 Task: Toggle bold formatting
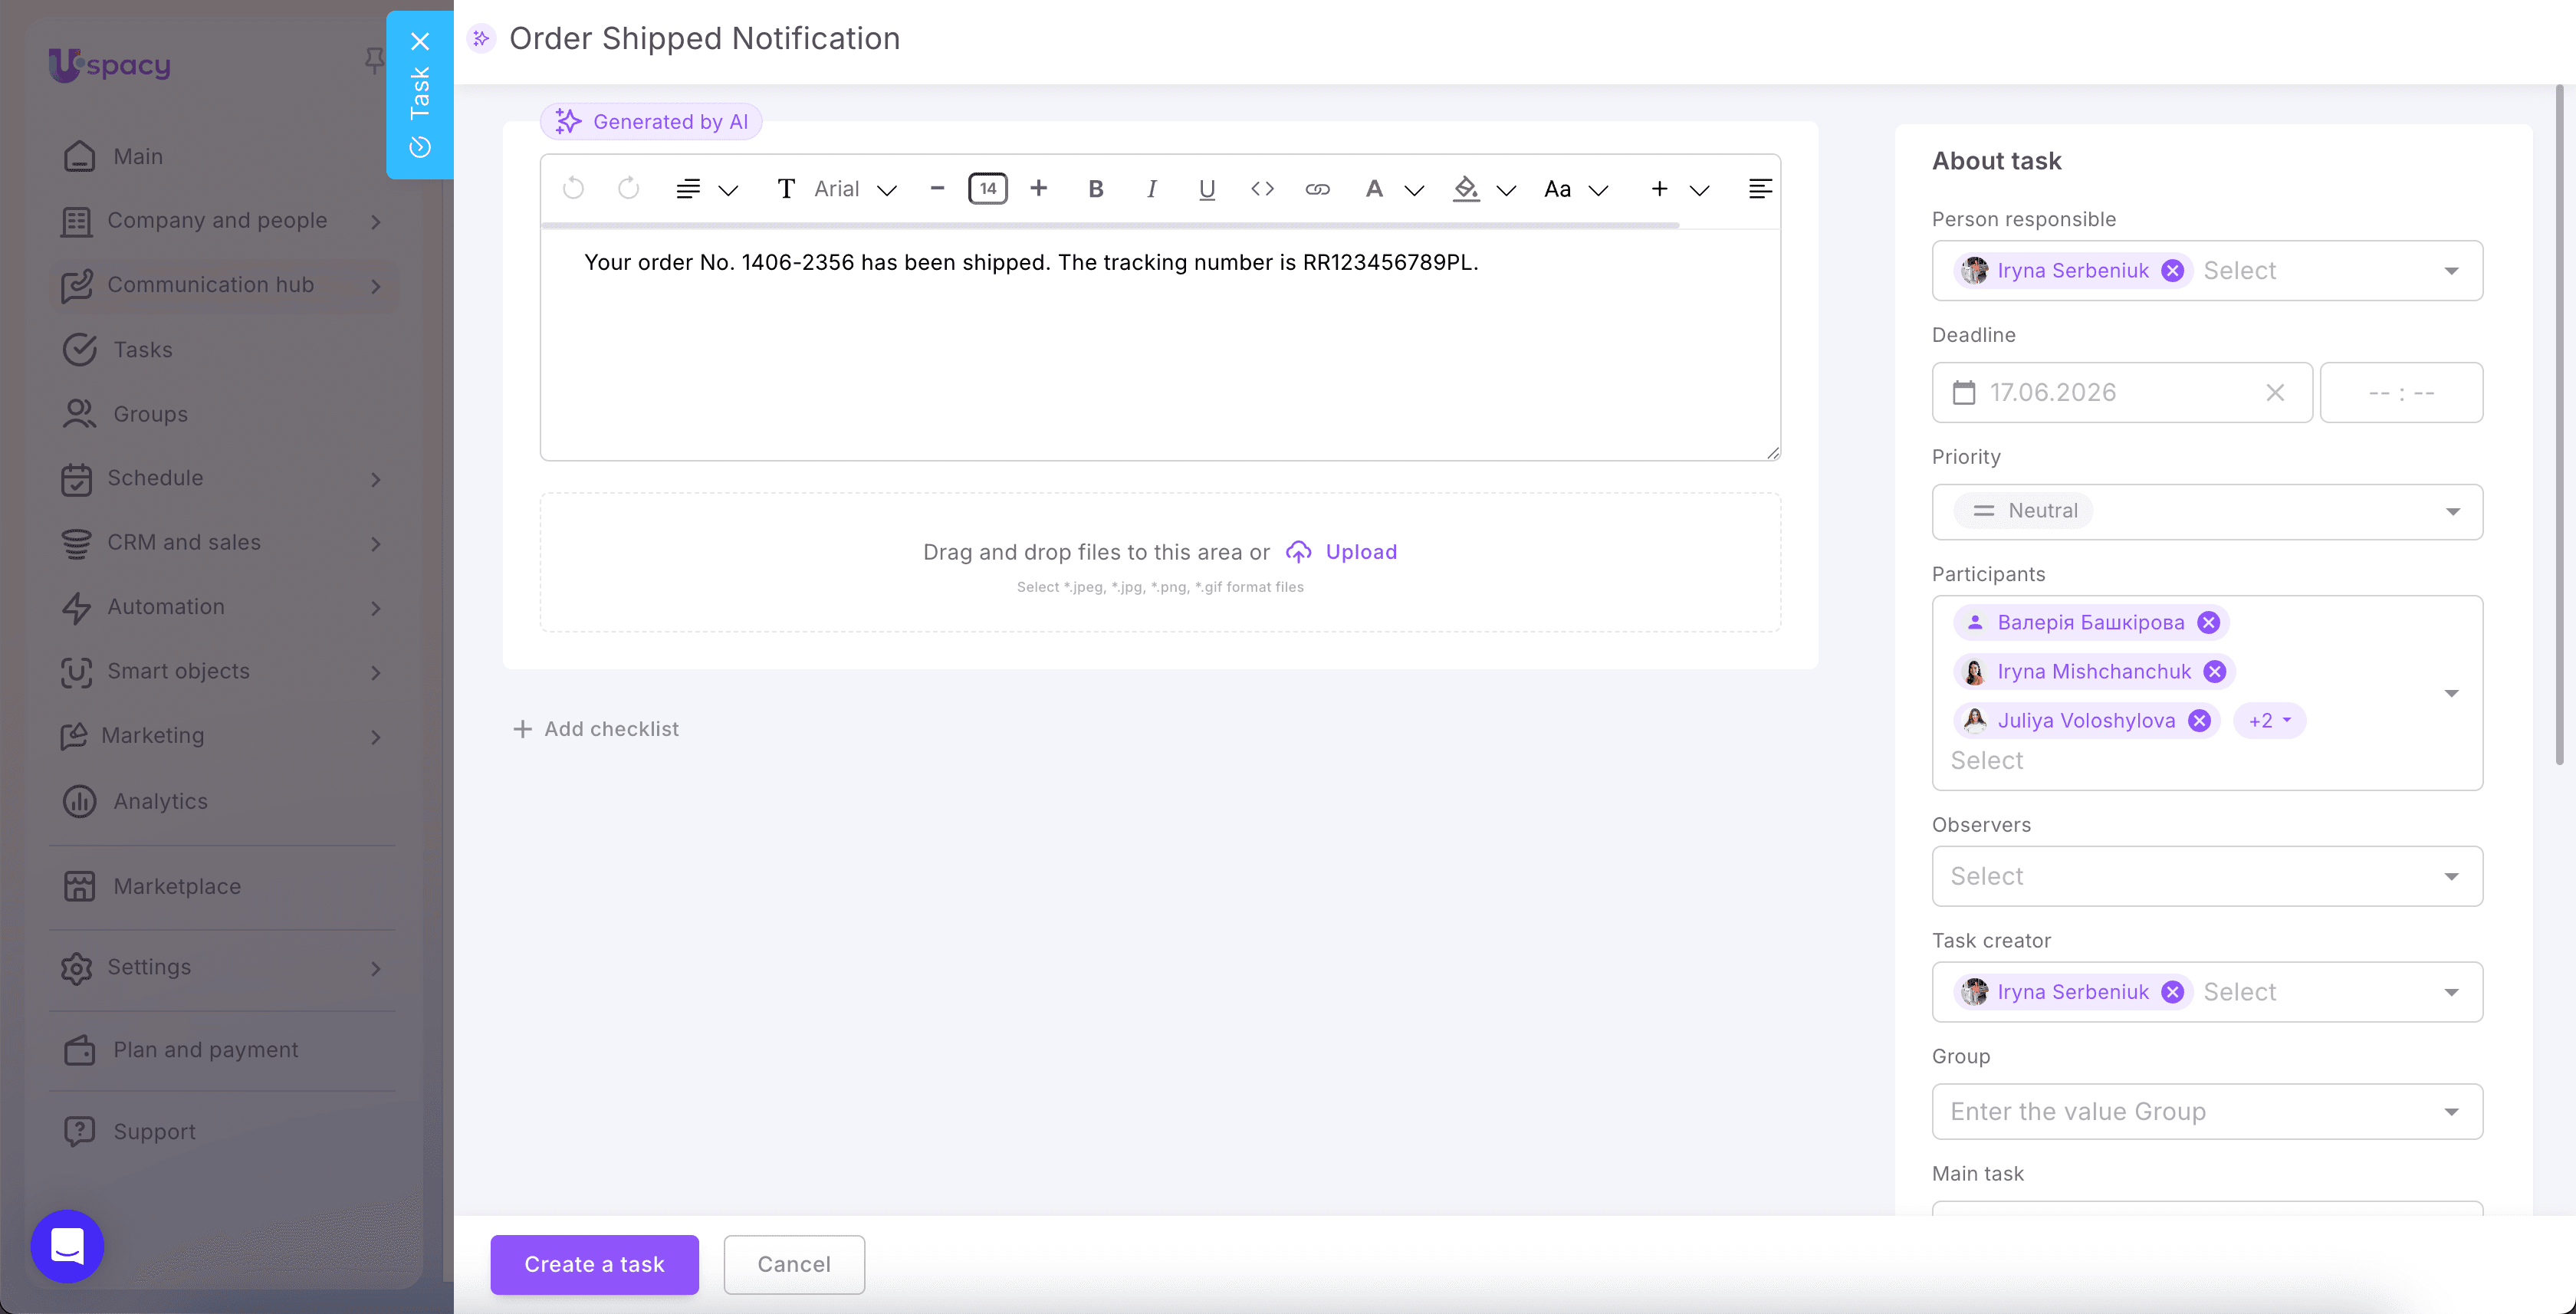click(x=1096, y=189)
